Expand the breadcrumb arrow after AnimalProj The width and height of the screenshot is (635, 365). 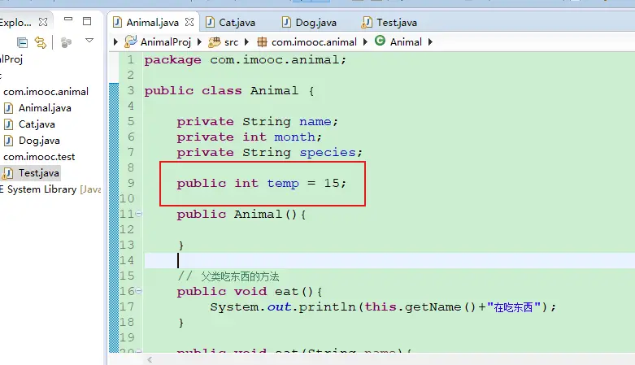coord(199,41)
